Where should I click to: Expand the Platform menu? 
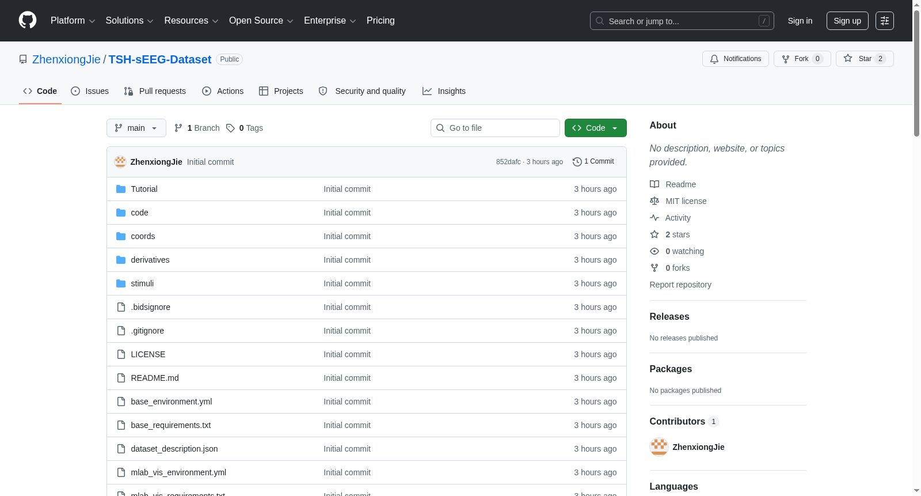point(73,21)
